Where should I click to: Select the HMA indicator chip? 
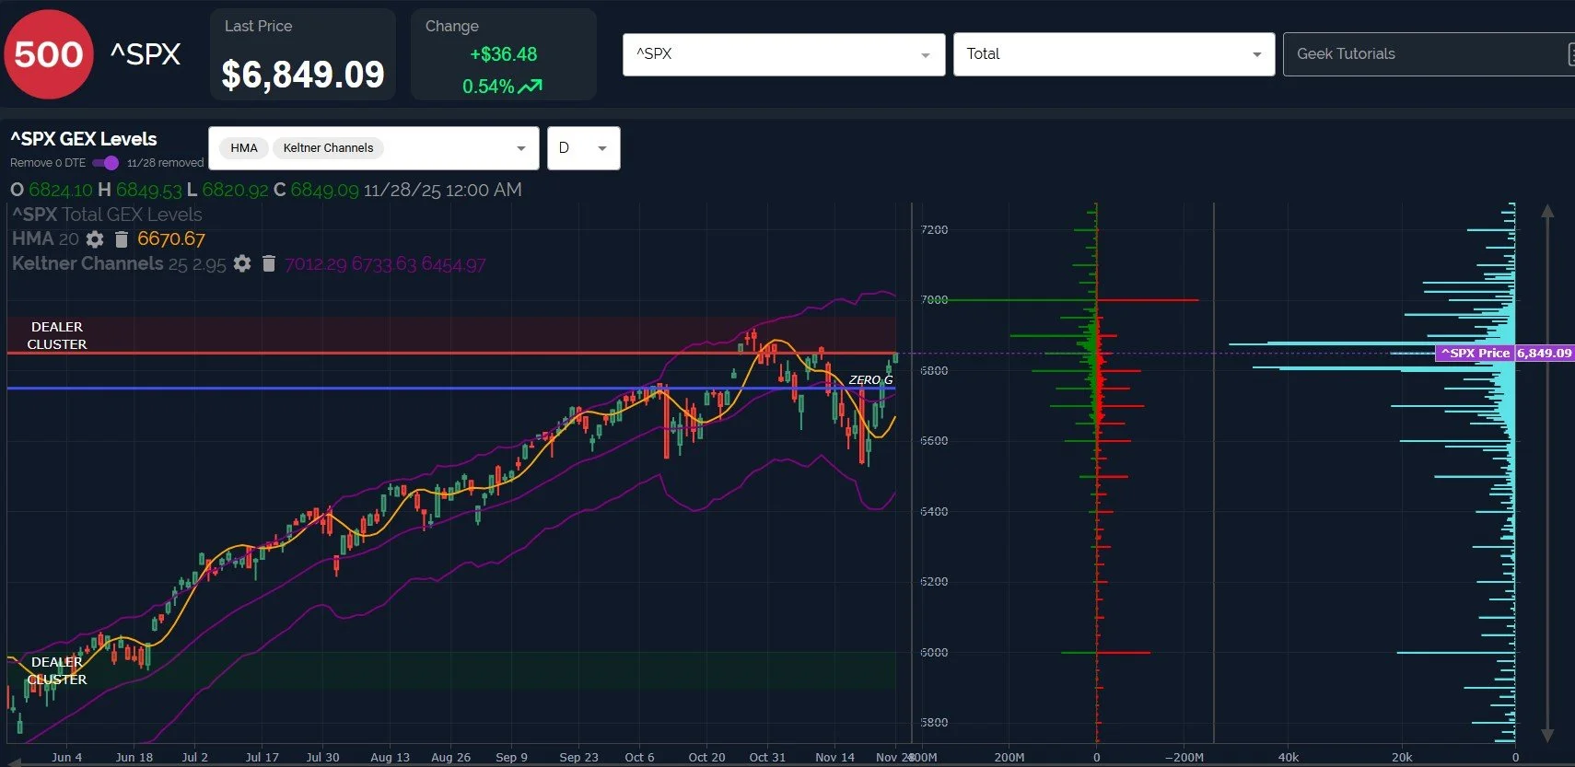tap(244, 148)
